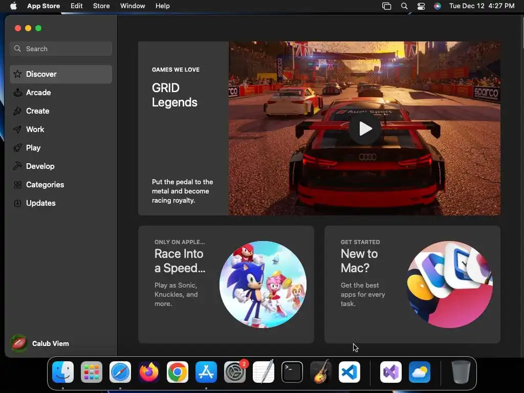Click "Get the best apps for every task." text
The height and width of the screenshot is (393, 524).
click(x=363, y=294)
